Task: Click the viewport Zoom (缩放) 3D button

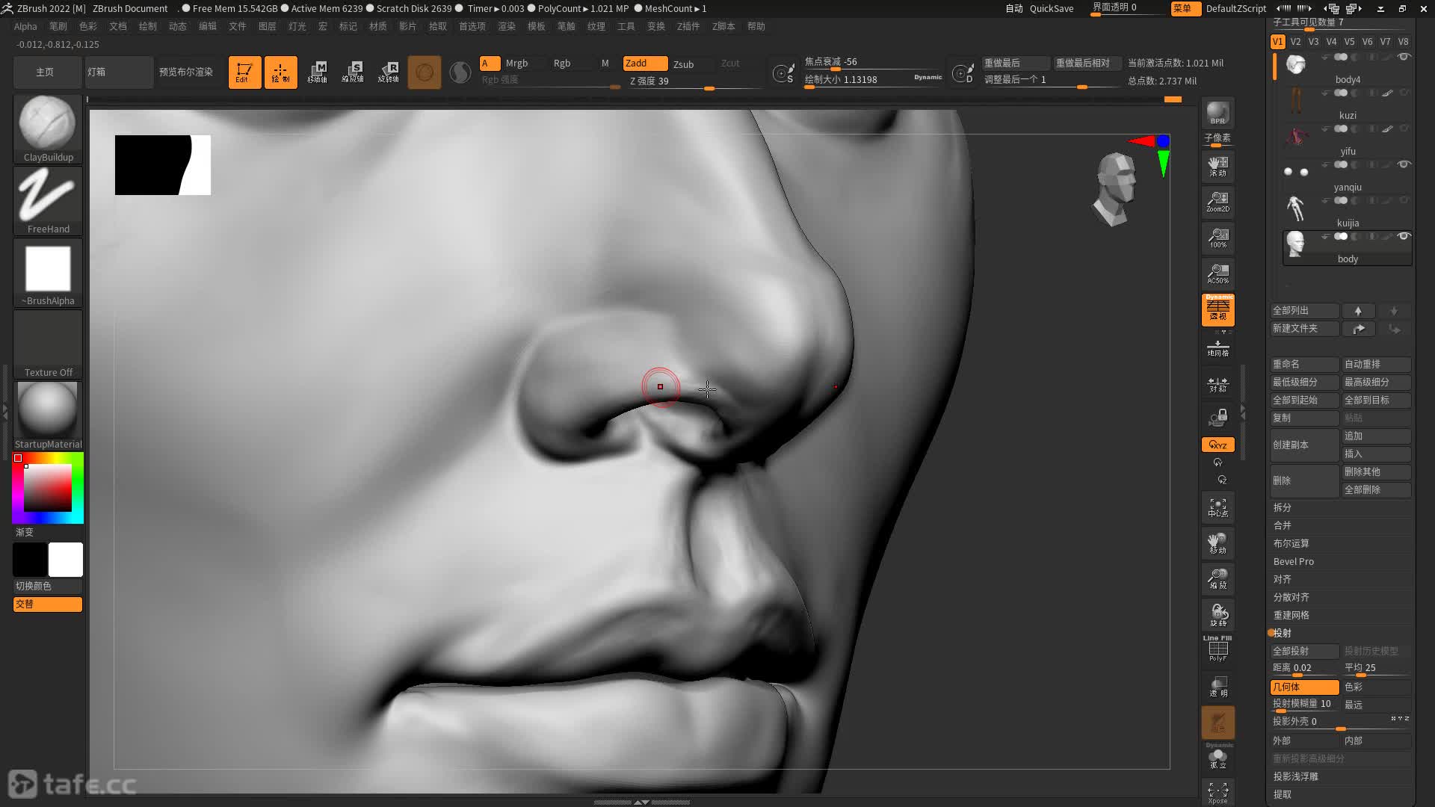Action: [x=1218, y=580]
